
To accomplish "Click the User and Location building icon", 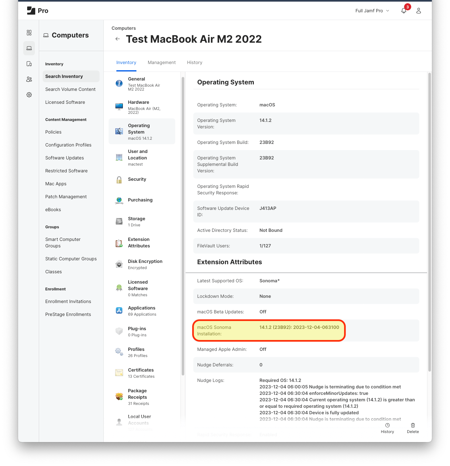I will (119, 157).
